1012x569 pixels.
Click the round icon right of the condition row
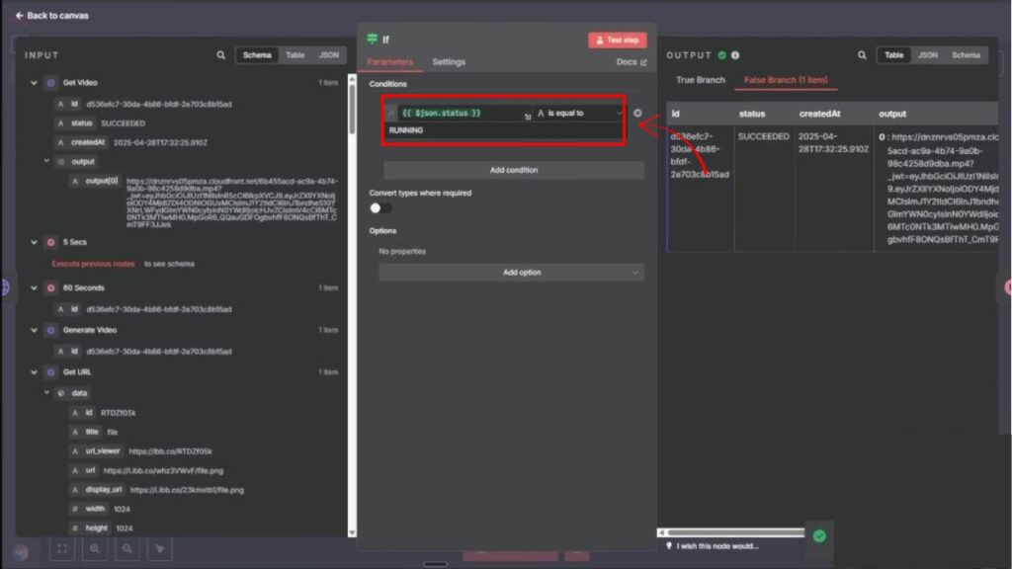pos(637,113)
